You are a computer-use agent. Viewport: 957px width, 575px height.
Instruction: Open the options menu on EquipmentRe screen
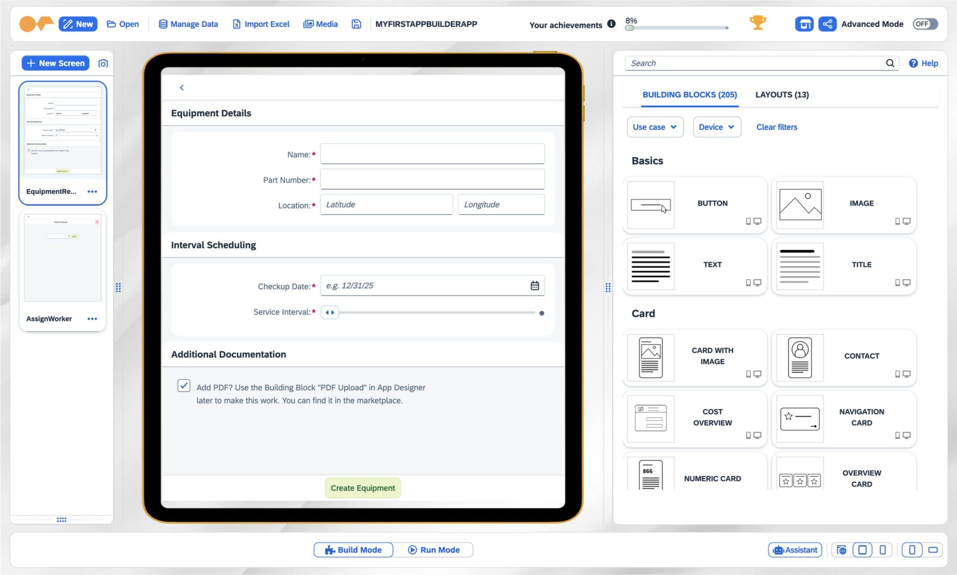(92, 191)
